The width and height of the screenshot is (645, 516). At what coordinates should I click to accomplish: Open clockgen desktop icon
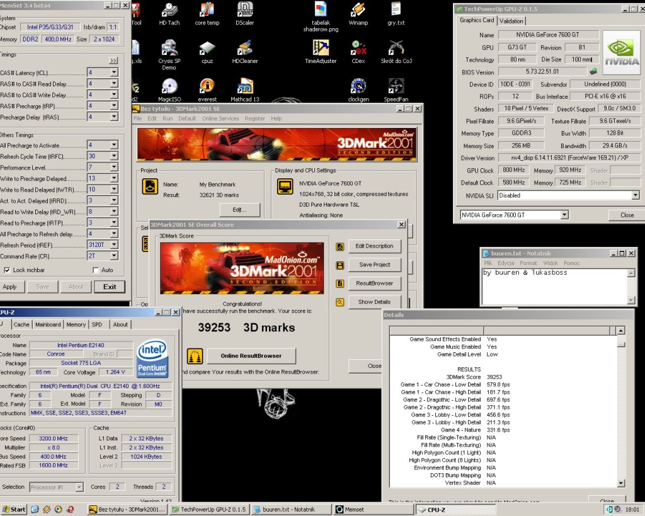pos(358,90)
